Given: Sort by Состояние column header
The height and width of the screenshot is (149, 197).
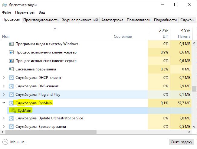Looking at the screenshot, I should (x=130, y=34).
